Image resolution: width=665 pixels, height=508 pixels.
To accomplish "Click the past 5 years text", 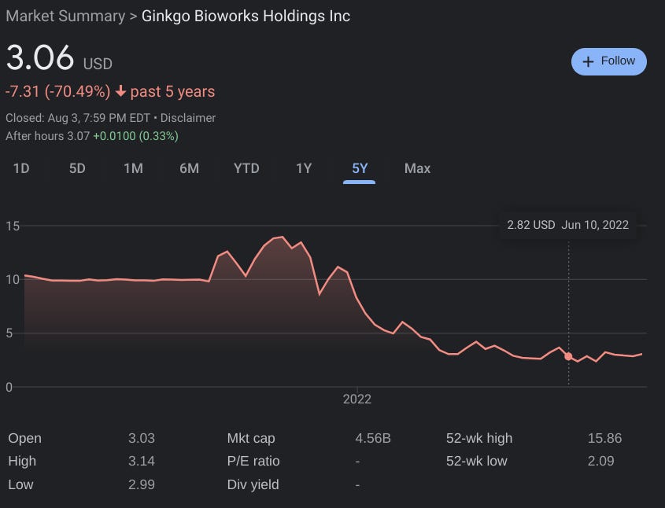I will [172, 91].
